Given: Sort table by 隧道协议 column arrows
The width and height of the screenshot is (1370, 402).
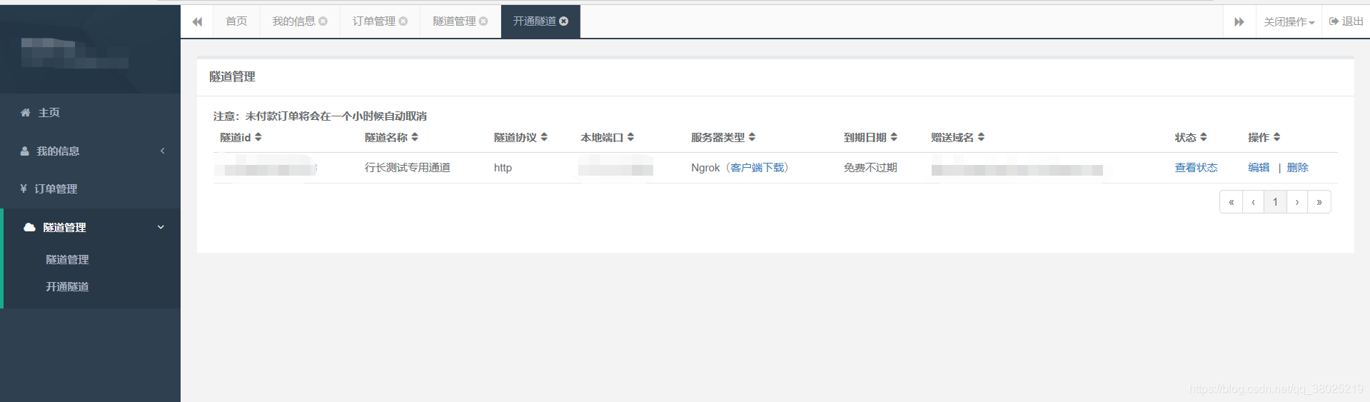Looking at the screenshot, I should point(544,137).
